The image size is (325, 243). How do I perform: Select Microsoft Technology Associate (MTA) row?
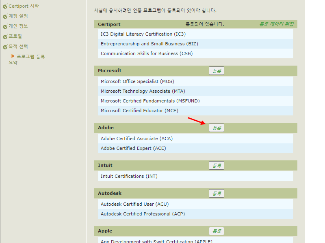click(x=195, y=91)
